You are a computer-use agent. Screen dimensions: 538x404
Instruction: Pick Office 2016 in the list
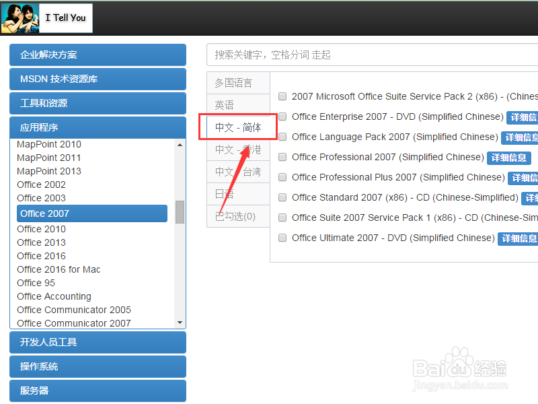(41, 256)
